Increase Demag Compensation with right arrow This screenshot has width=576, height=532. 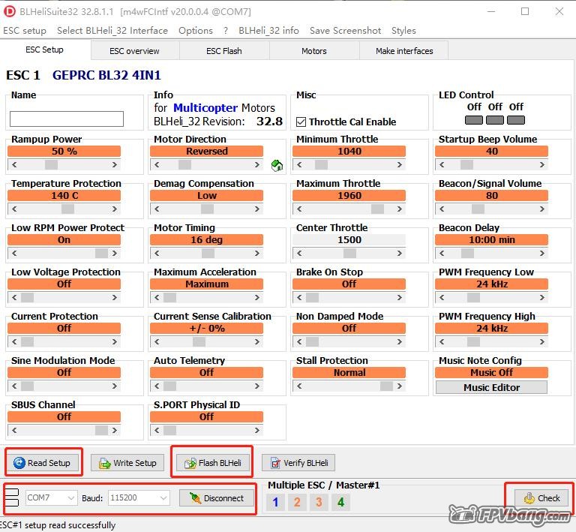point(257,209)
